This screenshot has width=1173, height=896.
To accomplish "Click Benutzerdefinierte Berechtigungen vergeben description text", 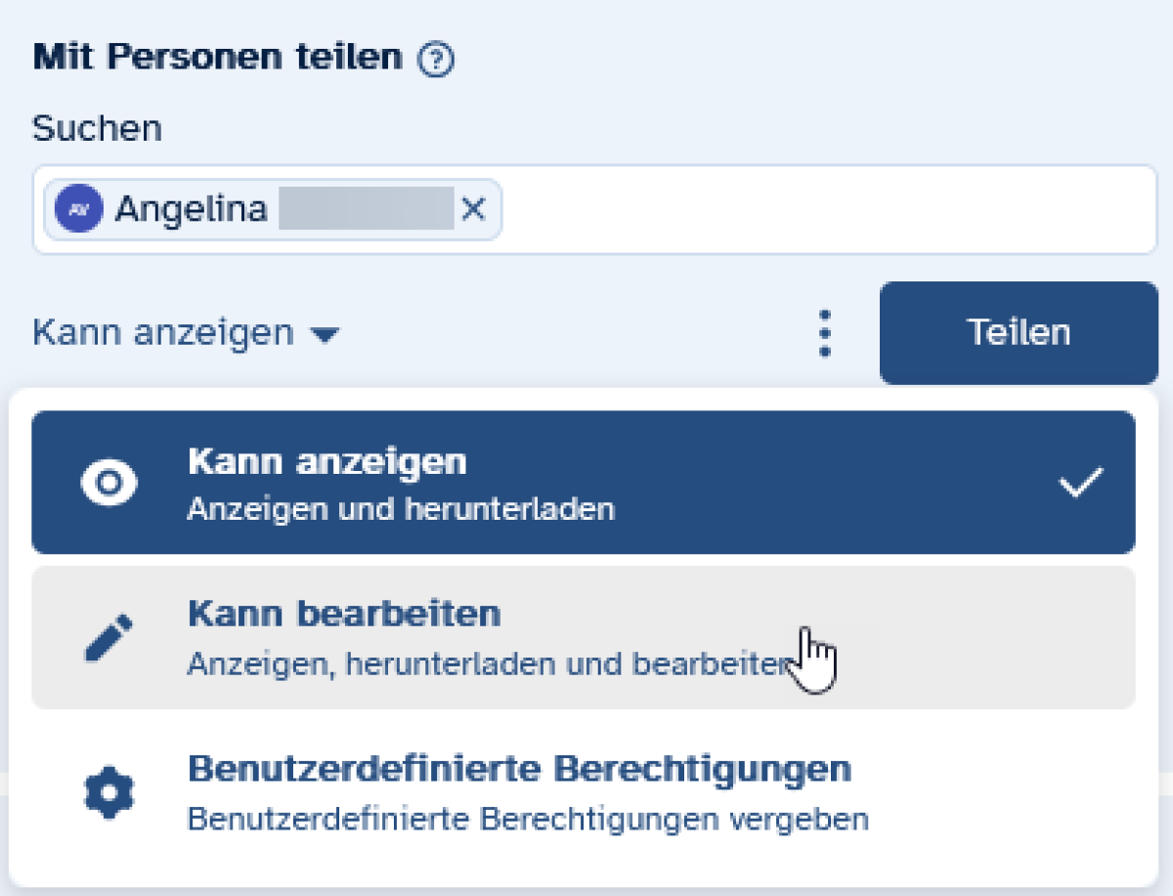I will coord(527,818).
